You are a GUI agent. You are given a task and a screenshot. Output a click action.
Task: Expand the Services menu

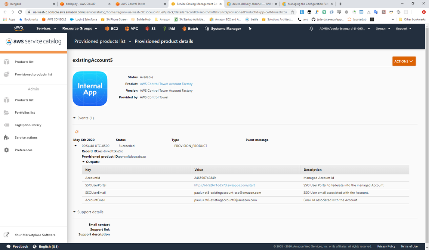46,28
